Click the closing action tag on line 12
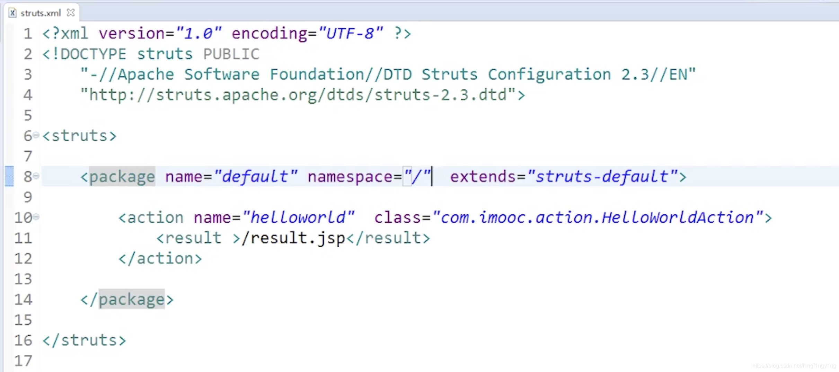Screen dimensions: 839x372 click(x=160, y=258)
